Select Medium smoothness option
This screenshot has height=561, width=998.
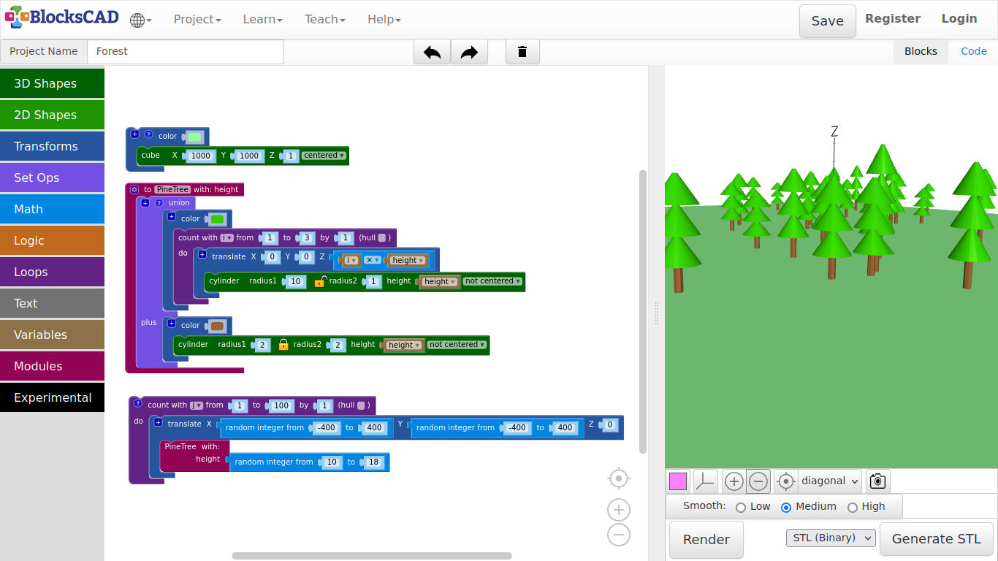786,507
